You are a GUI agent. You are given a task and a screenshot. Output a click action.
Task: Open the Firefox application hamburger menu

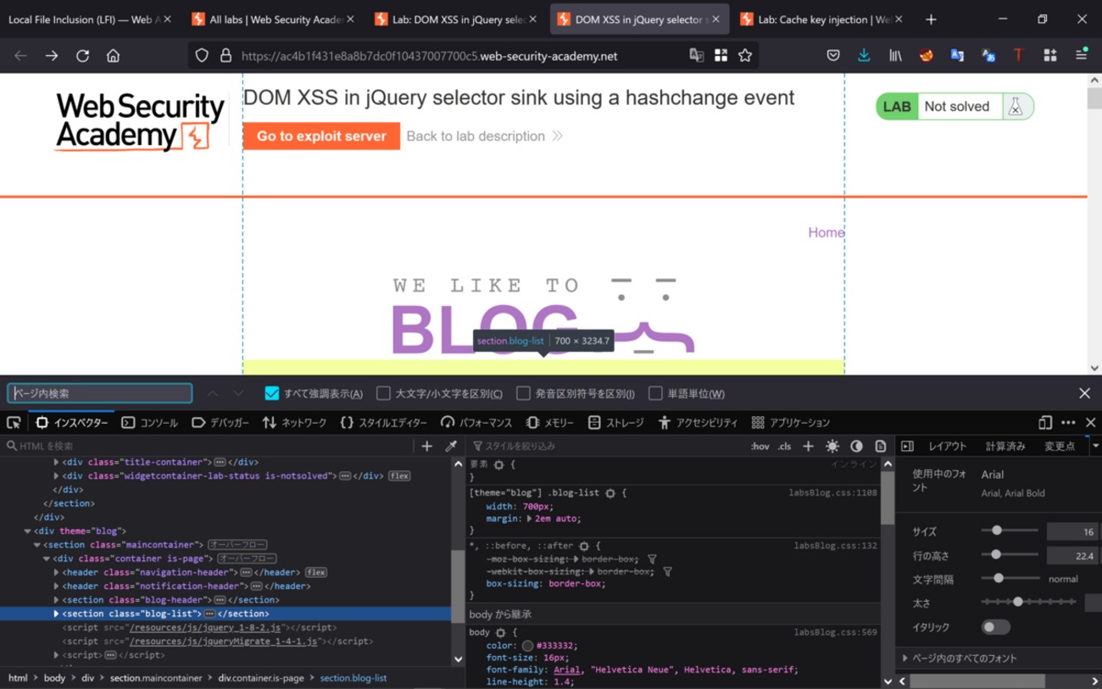tap(1081, 55)
